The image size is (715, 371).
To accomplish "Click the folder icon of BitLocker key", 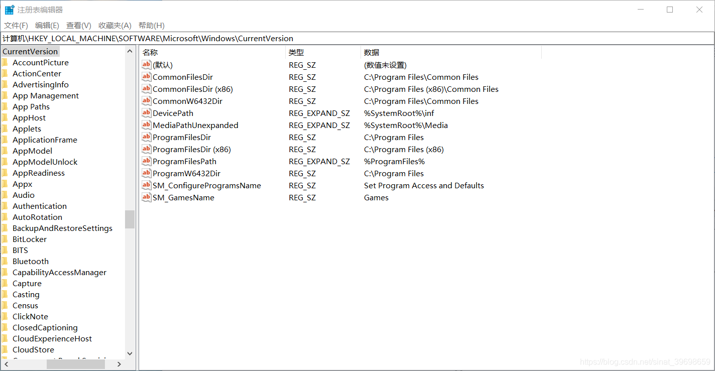I will [5, 239].
